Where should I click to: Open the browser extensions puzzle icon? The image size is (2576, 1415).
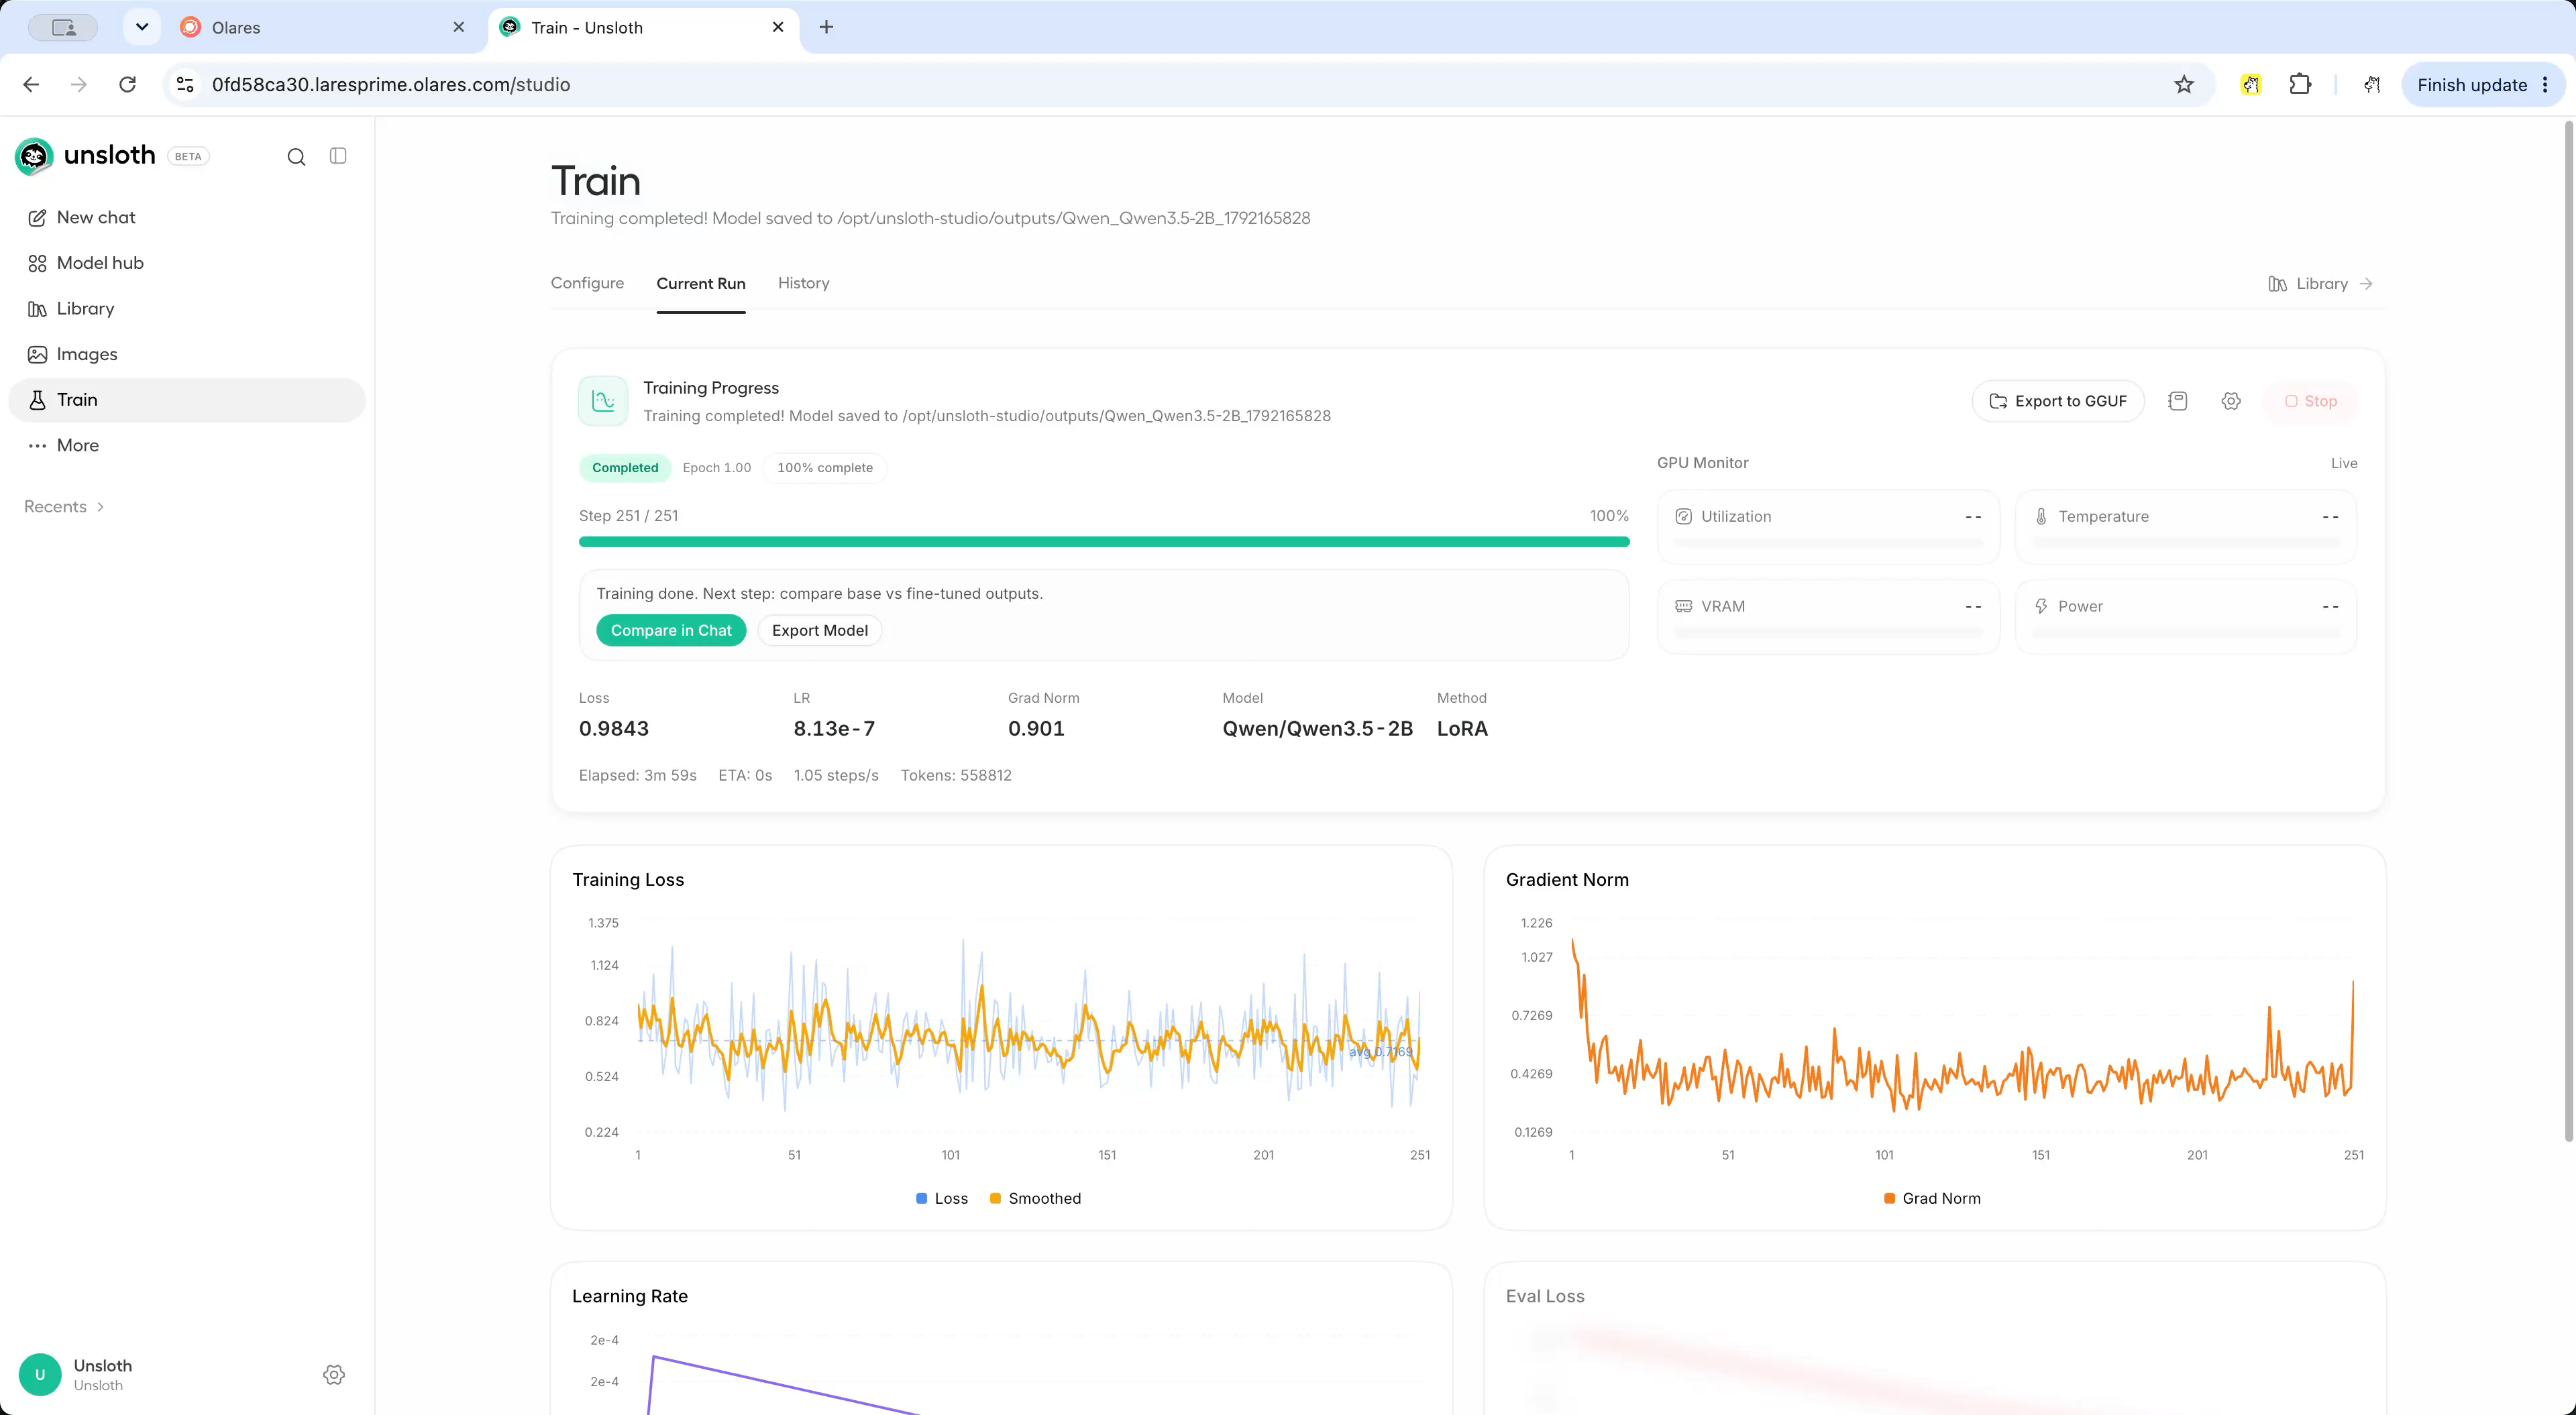pyautogui.click(x=2300, y=85)
